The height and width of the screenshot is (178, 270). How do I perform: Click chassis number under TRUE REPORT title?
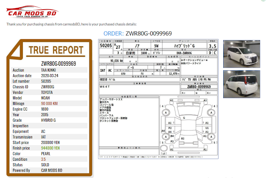pos(58,64)
